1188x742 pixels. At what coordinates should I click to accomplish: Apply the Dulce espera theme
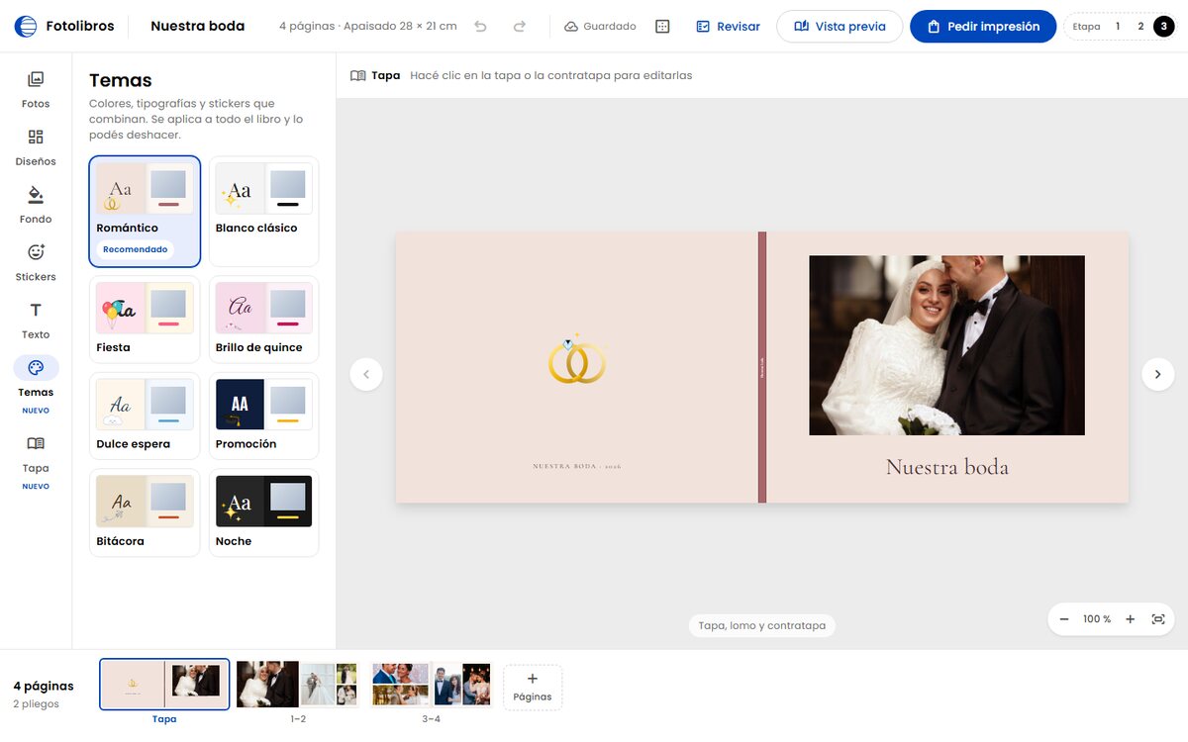(145, 416)
